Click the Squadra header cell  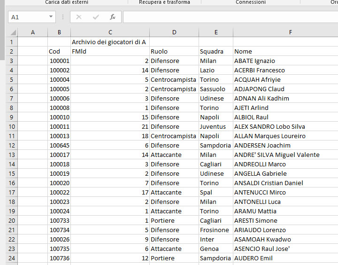click(215, 51)
